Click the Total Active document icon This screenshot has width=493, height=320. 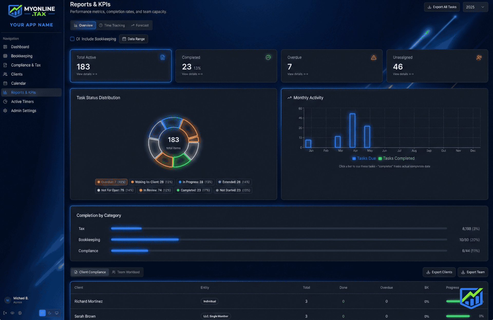point(163,57)
